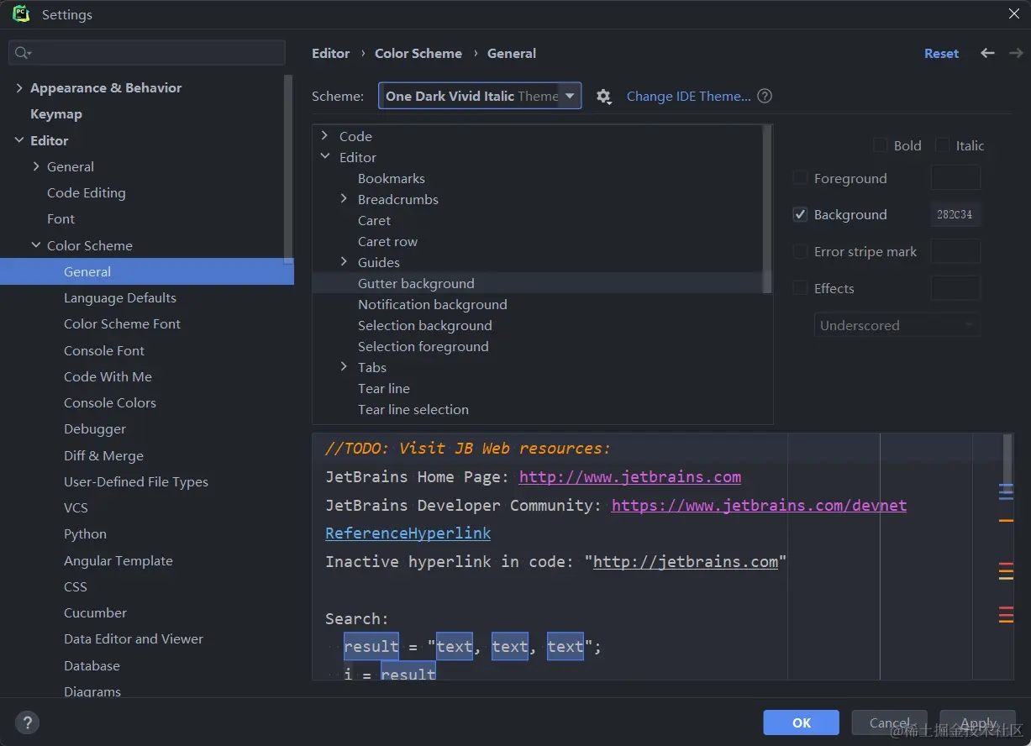Viewport: 1031px width, 746px height.
Task: Uncheck the Background checkbox
Action: tap(799, 214)
